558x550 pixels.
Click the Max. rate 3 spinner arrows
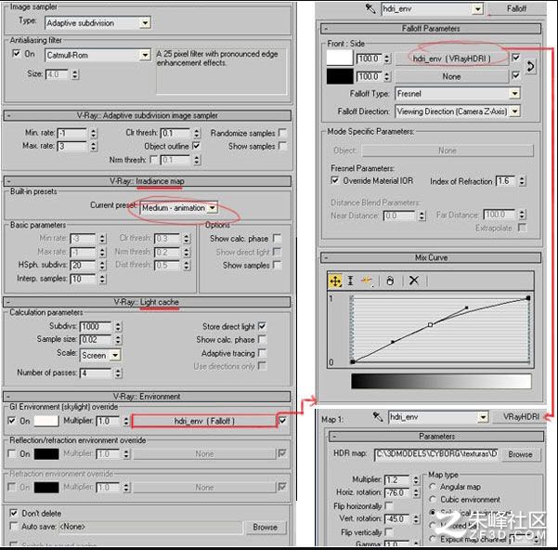click(93, 146)
